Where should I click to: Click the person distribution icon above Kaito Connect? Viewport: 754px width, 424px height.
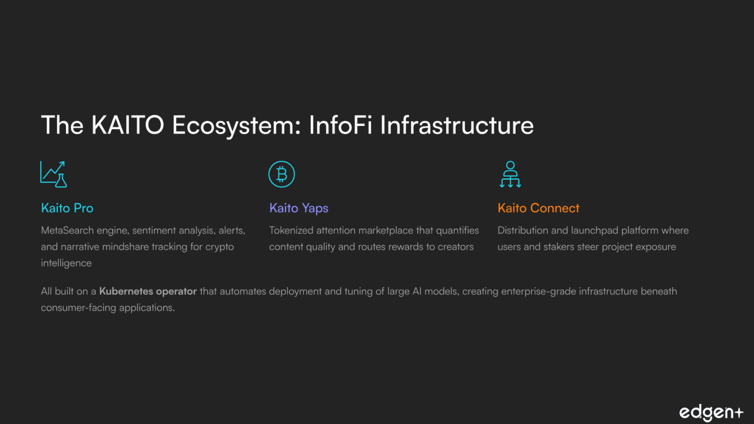click(x=510, y=174)
